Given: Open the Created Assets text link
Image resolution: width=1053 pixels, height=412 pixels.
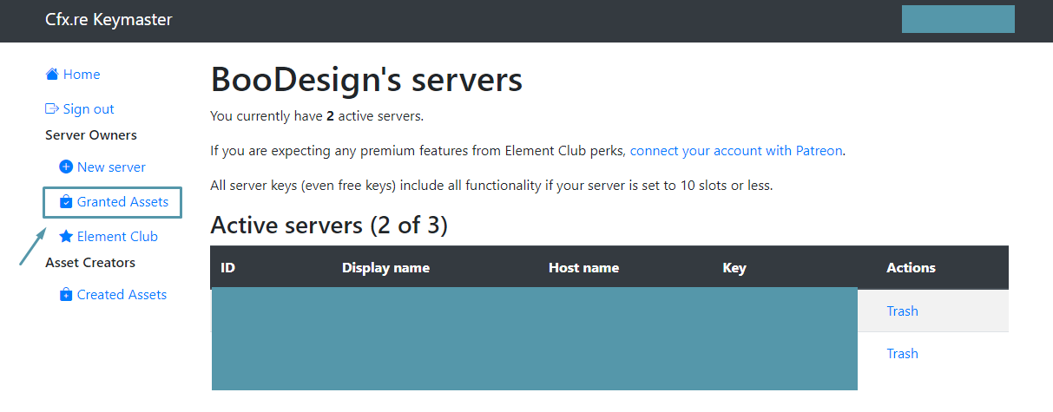Looking at the screenshot, I should (x=122, y=295).
